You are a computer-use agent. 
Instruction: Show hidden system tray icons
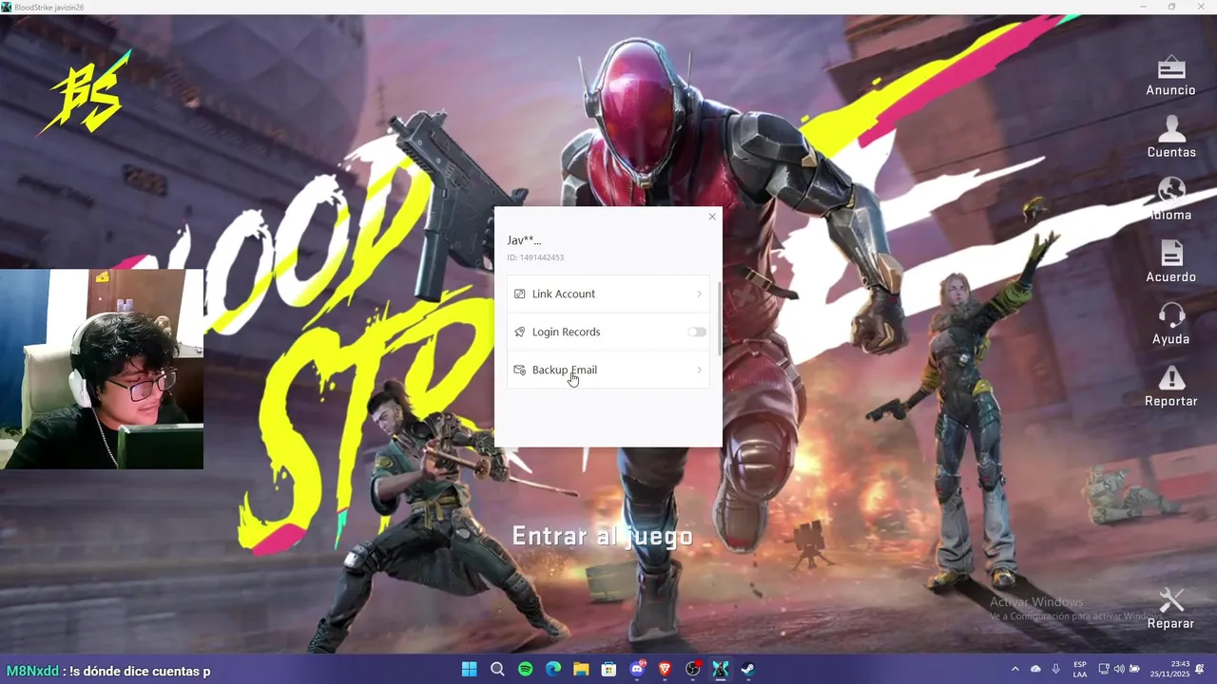coord(1014,669)
